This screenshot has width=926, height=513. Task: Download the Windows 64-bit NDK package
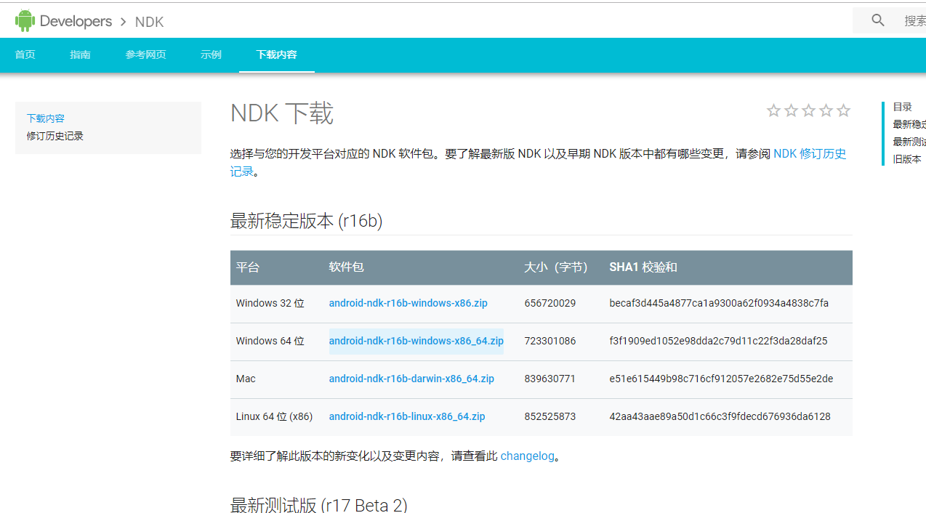[416, 341]
